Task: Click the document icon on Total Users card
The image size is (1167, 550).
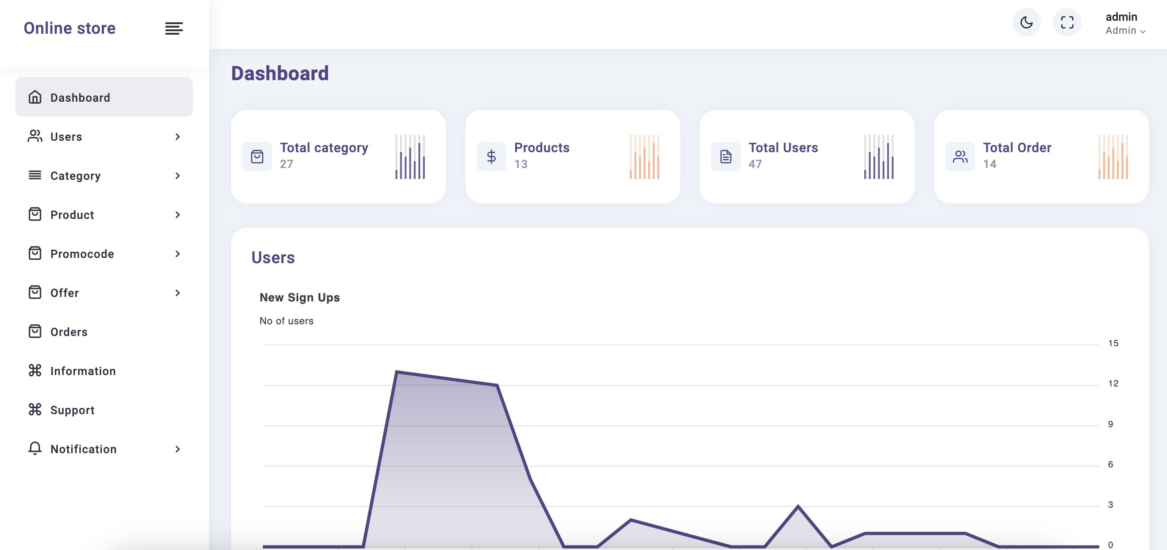Action: click(x=726, y=157)
